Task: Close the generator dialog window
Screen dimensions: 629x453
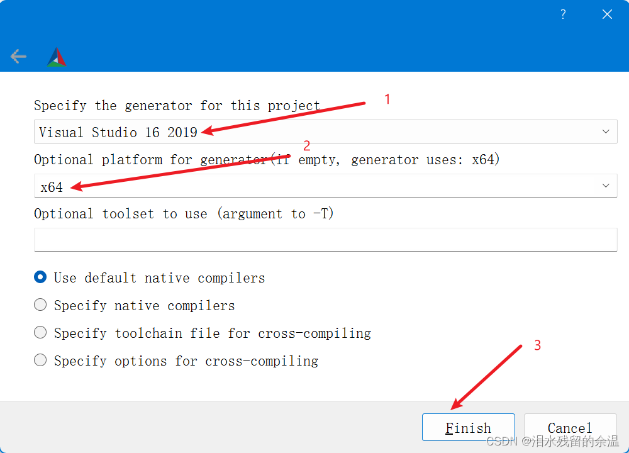Action: 608,14
